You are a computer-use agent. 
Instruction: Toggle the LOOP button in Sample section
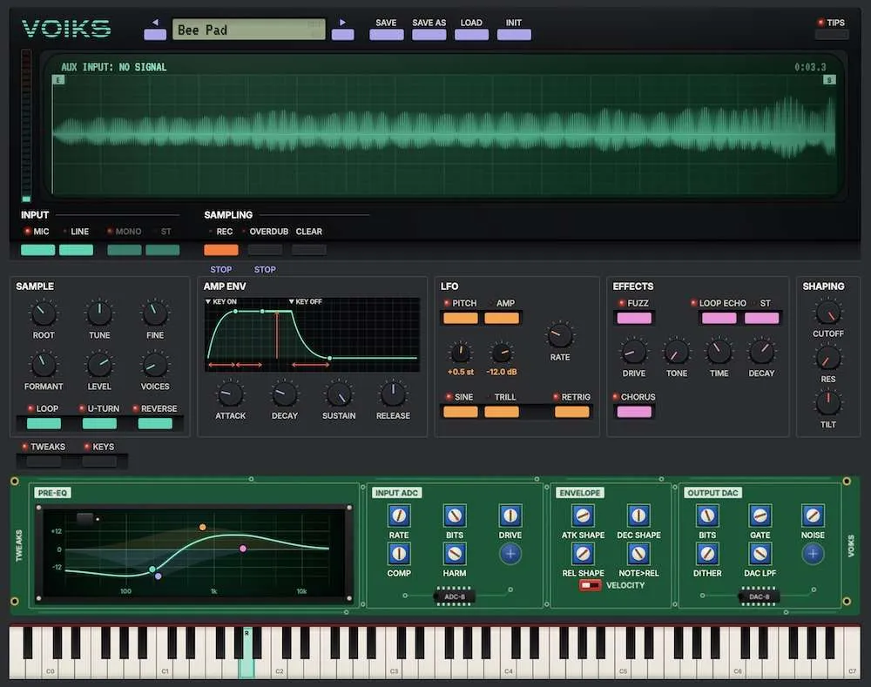tap(44, 423)
